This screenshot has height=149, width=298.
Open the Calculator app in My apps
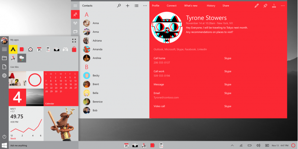pos(48,50)
